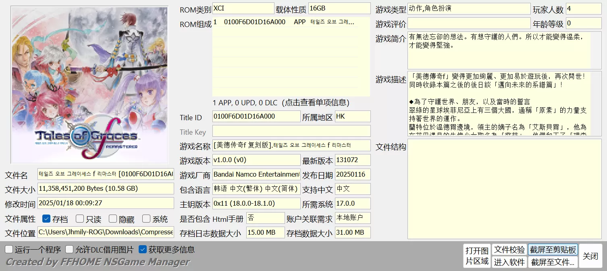Click the 打开图片区域 button
The height and width of the screenshot is (271, 607).
477,256
